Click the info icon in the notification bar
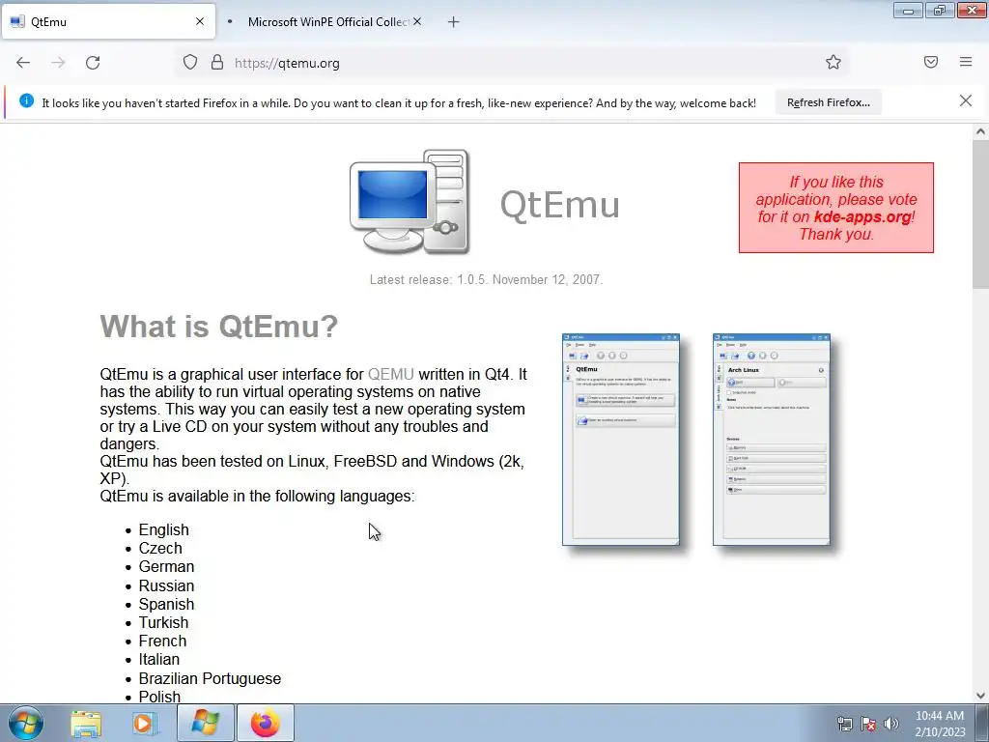The image size is (989, 742). pyautogui.click(x=26, y=100)
